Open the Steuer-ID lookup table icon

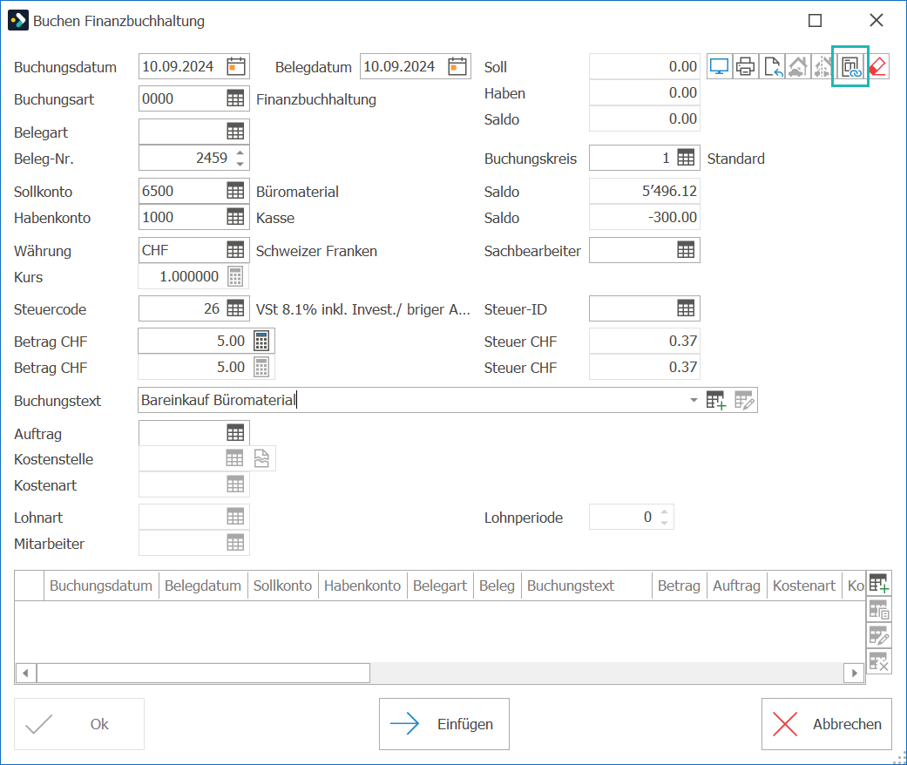coord(686,308)
